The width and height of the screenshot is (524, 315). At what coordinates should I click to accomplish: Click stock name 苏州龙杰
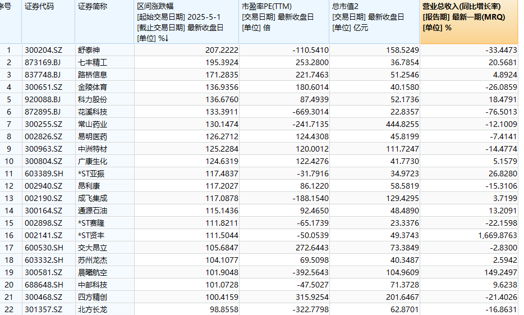pos(93,261)
